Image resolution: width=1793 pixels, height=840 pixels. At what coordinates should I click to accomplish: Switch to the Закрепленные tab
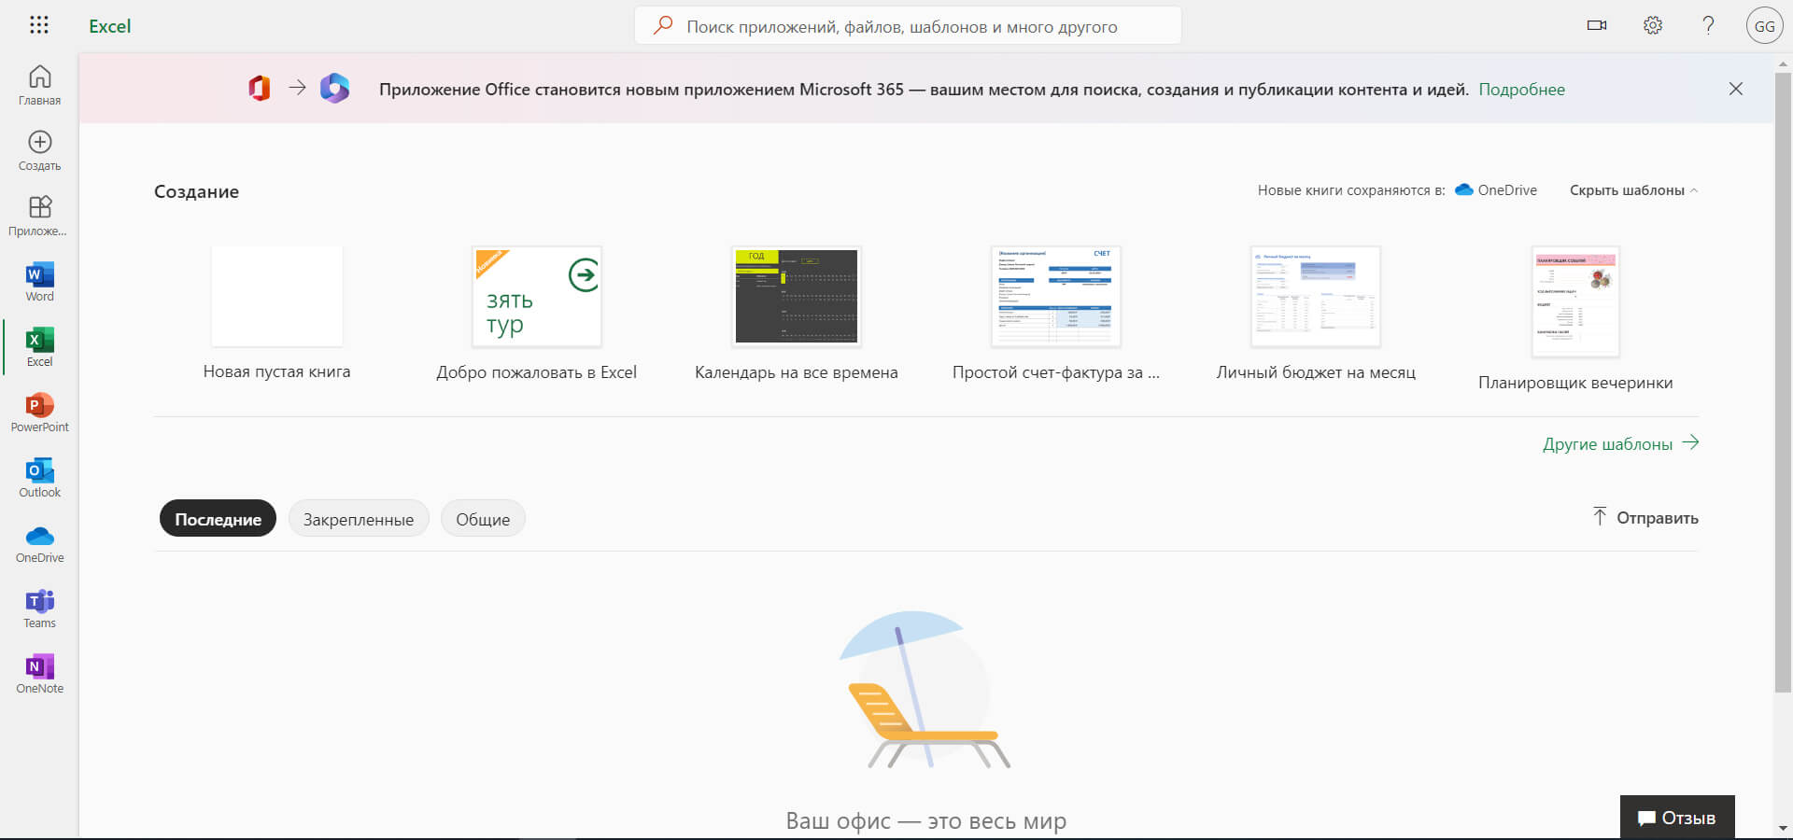[358, 519]
